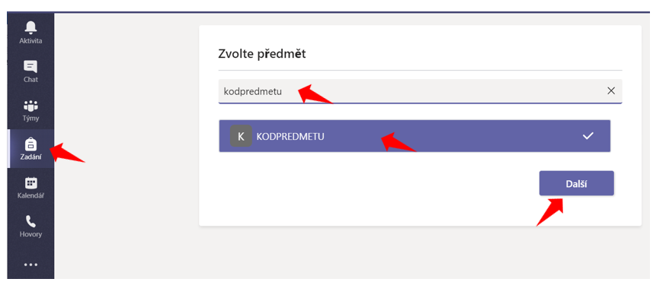Open the Chat speech bubble icon

click(x=30, y=66)
